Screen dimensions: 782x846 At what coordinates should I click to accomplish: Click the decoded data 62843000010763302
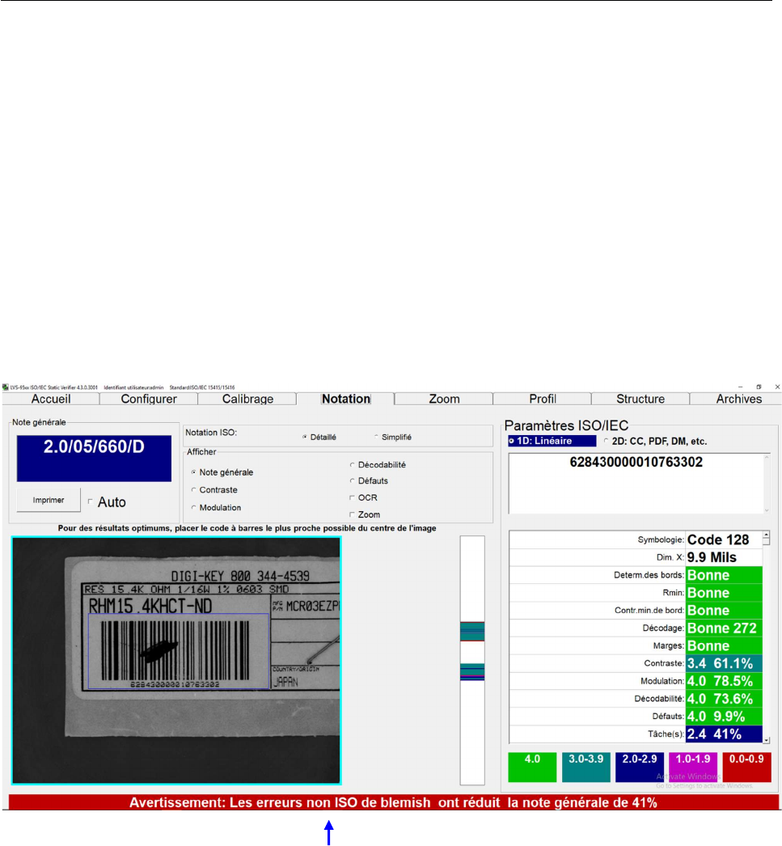[x=636, y=462]
